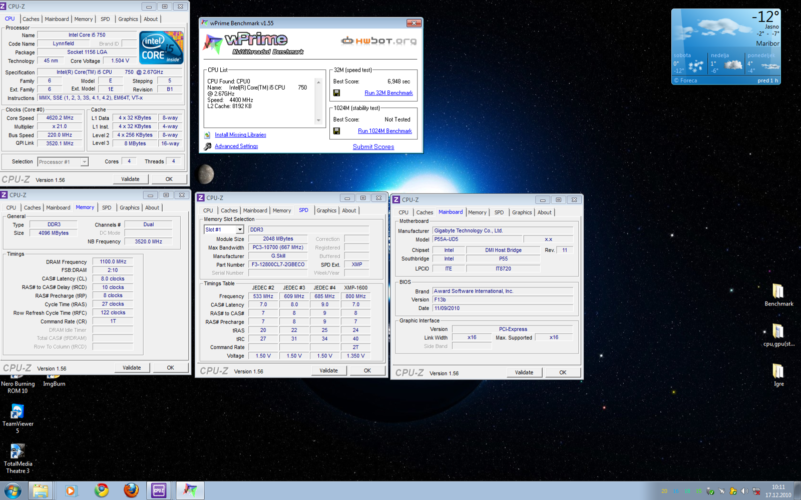The height and width of the screenshot is (500, 801).
Task: Click the key icon next to Advanced Settings
Action: (208, 146)
